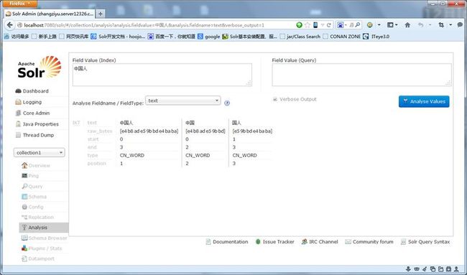
Task: Click the browser back arrow button
Action: (9, 25)
